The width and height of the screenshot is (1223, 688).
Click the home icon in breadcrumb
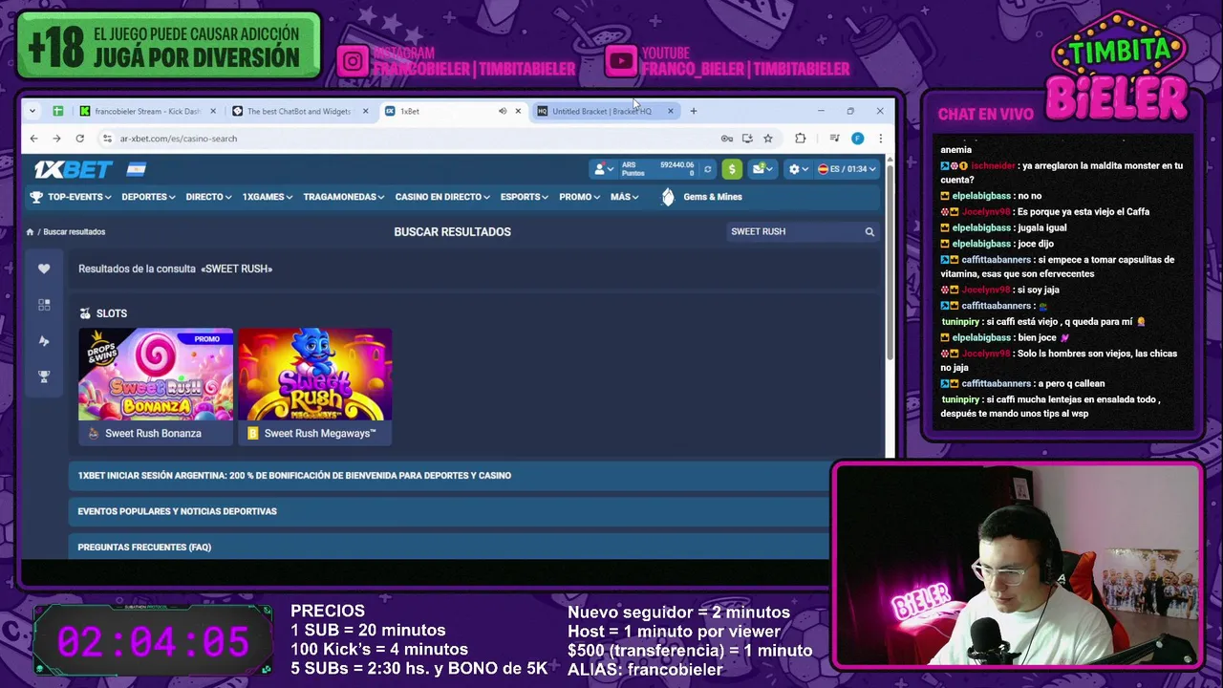click(30, 232)
